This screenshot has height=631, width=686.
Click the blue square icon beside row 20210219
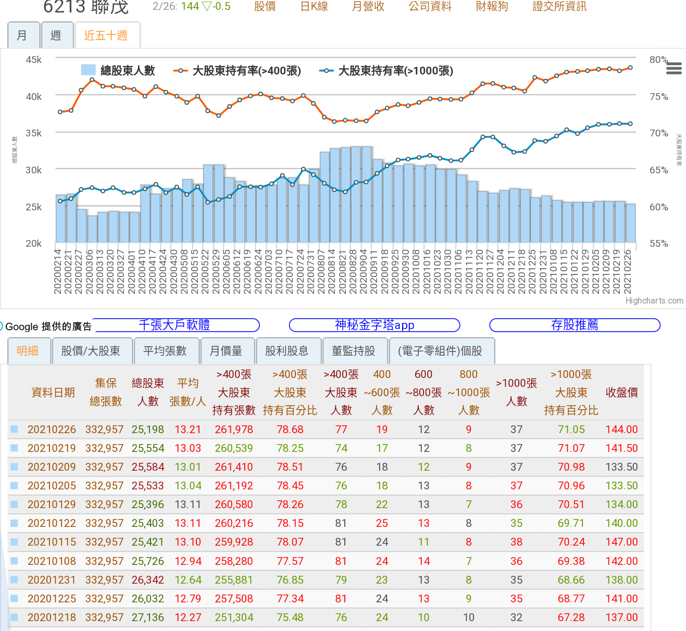click(x=14, y=448)
